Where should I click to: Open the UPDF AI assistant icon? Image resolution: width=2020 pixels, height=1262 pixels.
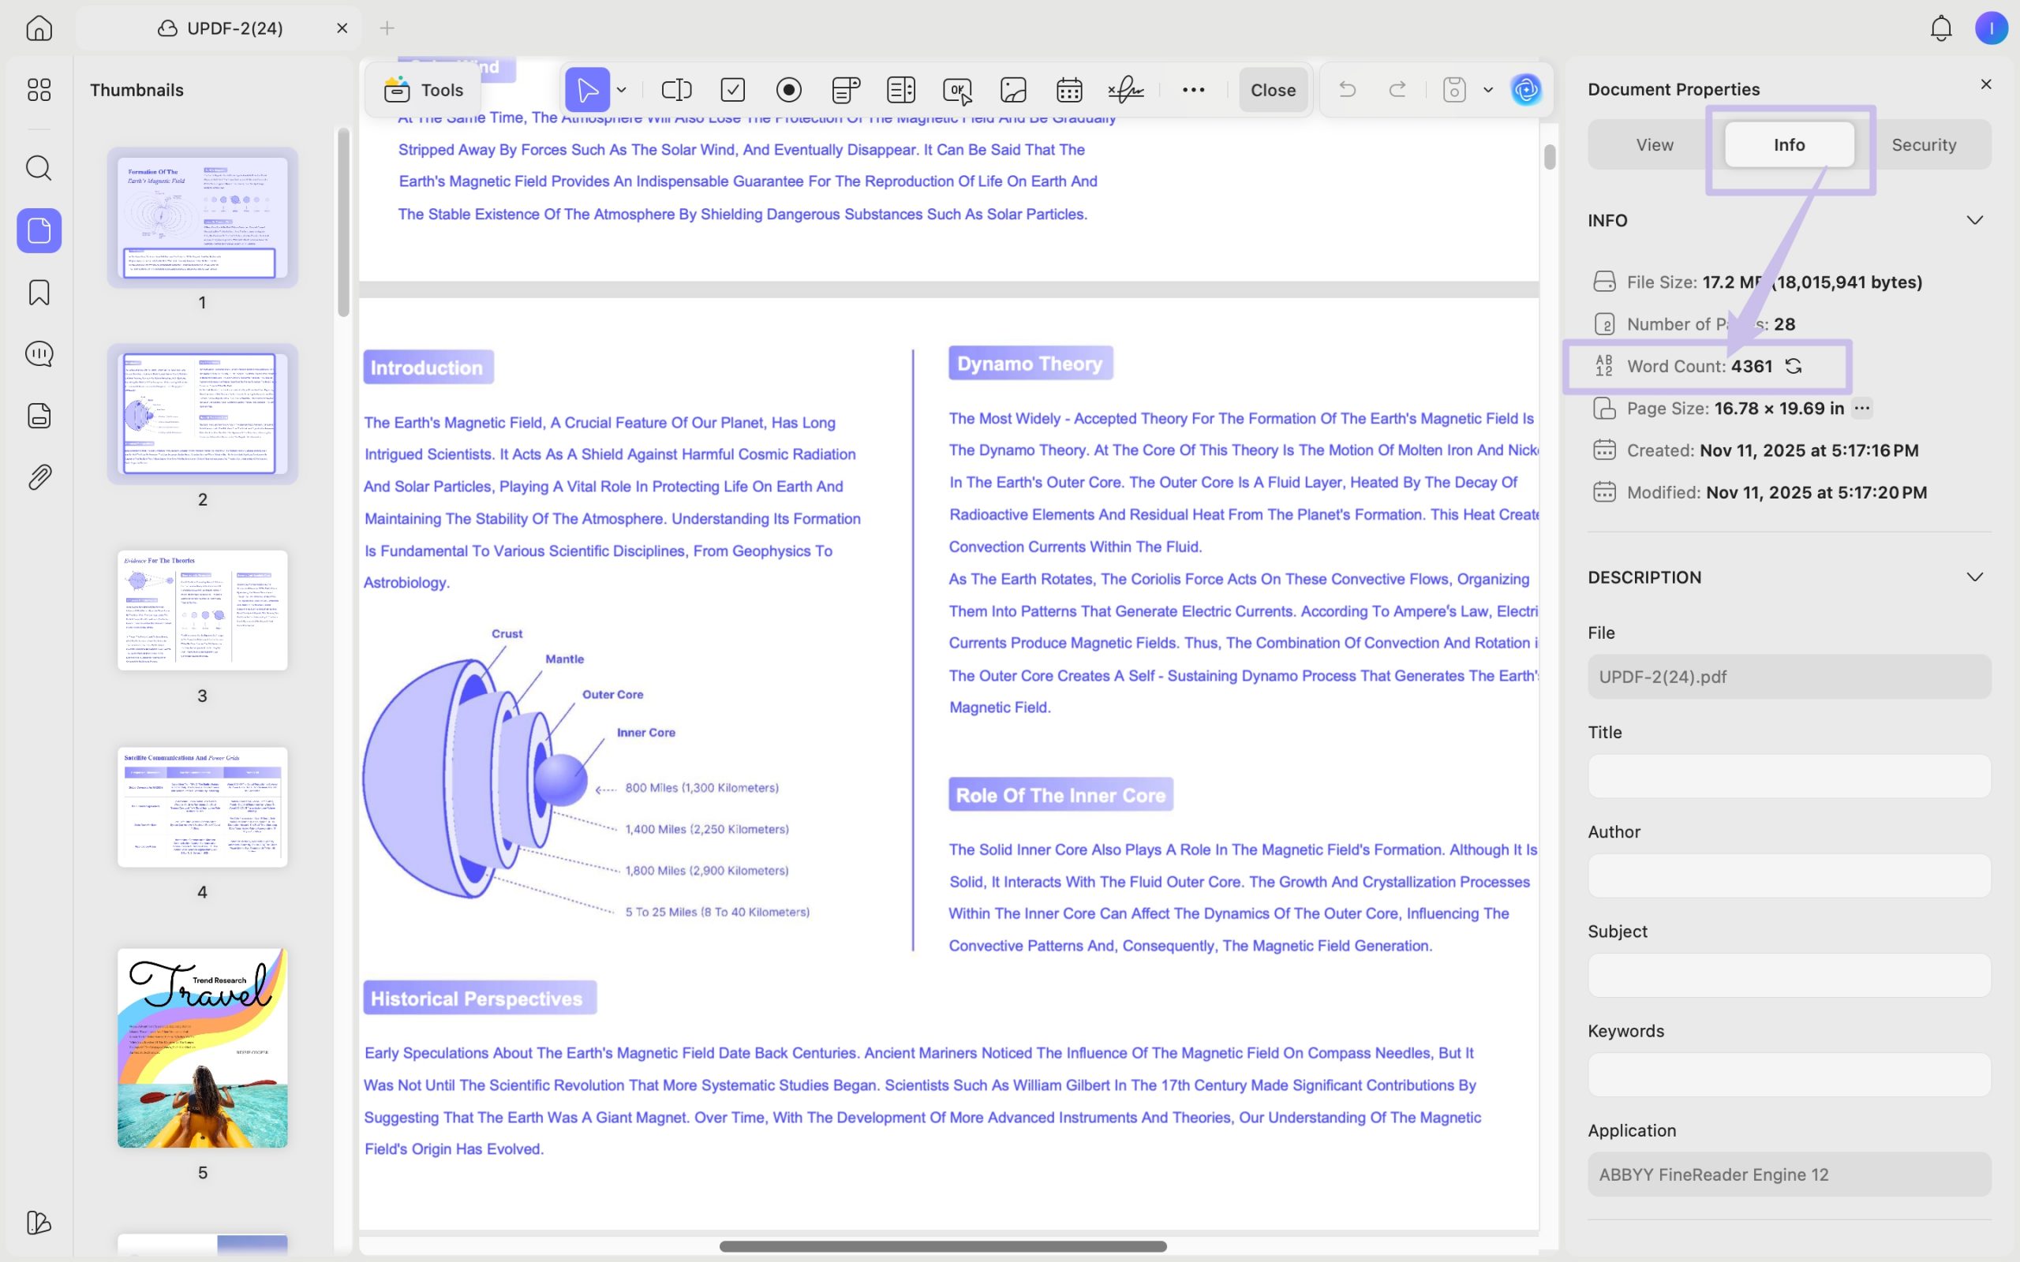point(1526,89)
